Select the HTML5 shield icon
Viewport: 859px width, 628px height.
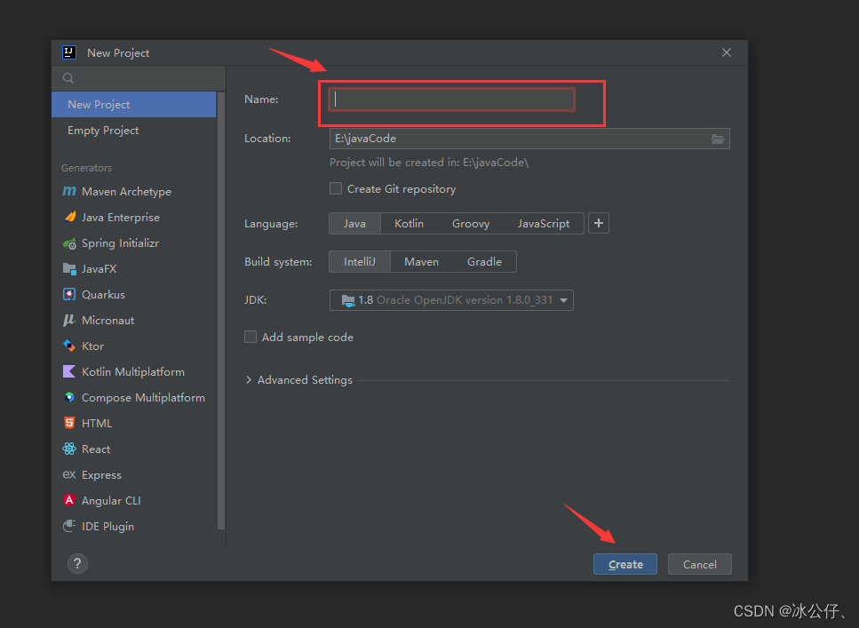69,423
